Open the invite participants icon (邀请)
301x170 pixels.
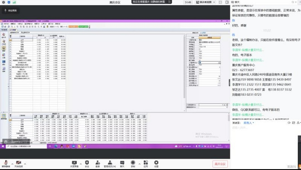[x=97, y=164]
